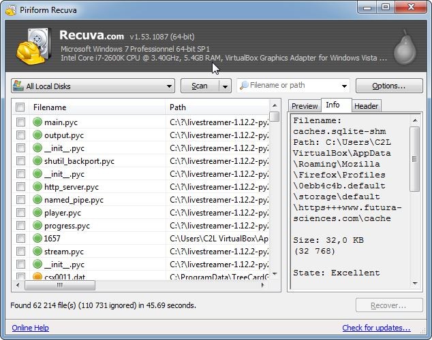Enable the checkbox for progress.pyc
The height and width of the screenshot is (340, 432).
(20, 225)
